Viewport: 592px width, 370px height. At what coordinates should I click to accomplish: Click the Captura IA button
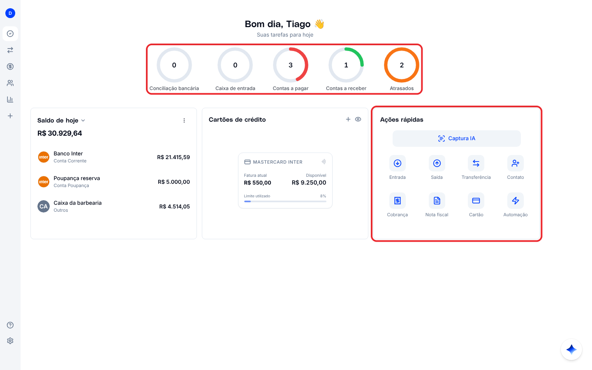tap(457, 139)
